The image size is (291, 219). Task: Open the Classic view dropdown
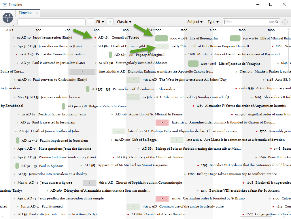click(124, 22)
